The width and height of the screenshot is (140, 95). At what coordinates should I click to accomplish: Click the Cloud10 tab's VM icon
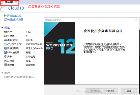click(x=3, y=2)
